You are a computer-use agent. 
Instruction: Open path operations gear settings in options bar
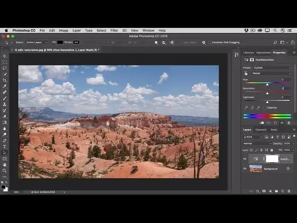[x=204, y=42]
